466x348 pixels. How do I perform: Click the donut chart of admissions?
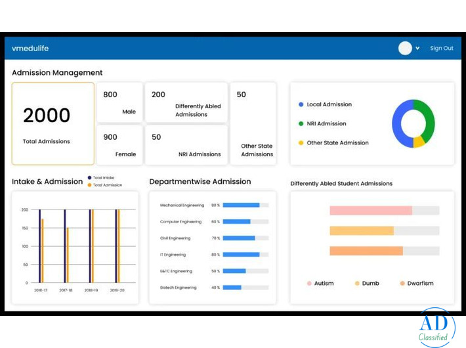pos(413,123)
